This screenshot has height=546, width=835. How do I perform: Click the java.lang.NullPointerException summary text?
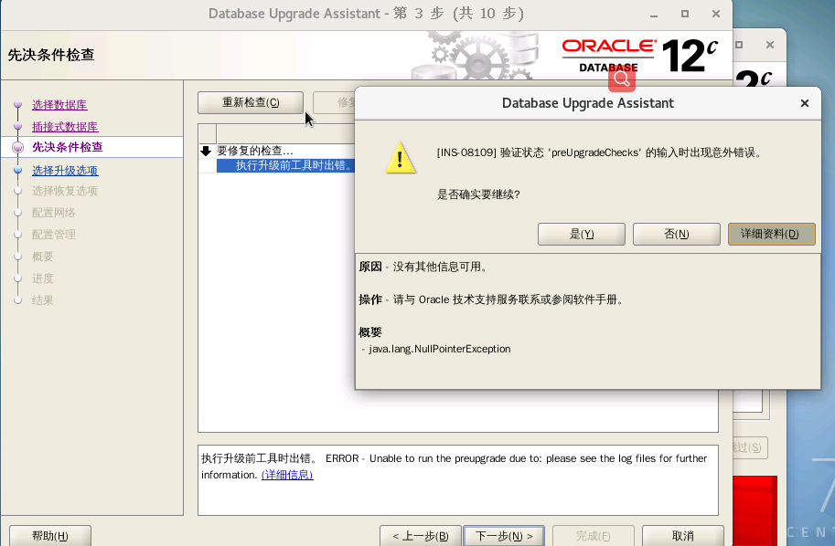click(x=439, y=349)
